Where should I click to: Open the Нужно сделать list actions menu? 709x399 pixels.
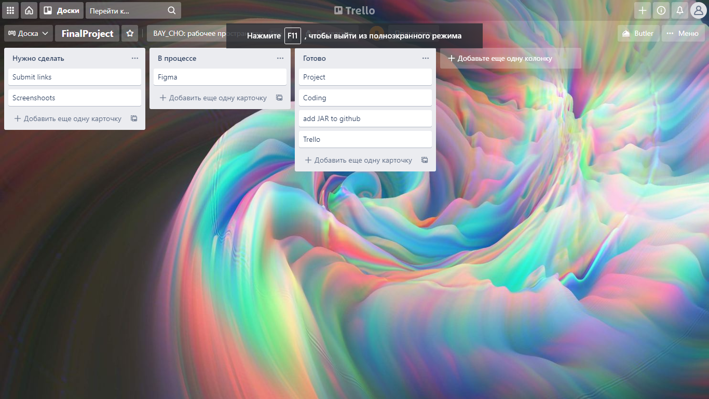[135, 58]
